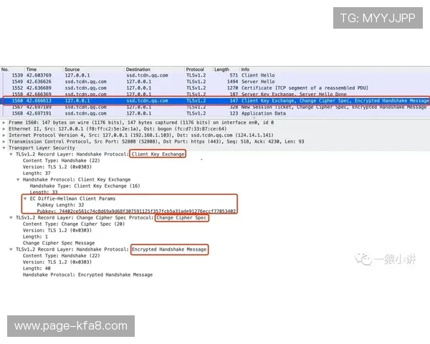Select the Handshake Type: Client Key Exchange field
Image resolution: width=430 pixels, height=344 pixels.
click(x=80, y=186)
